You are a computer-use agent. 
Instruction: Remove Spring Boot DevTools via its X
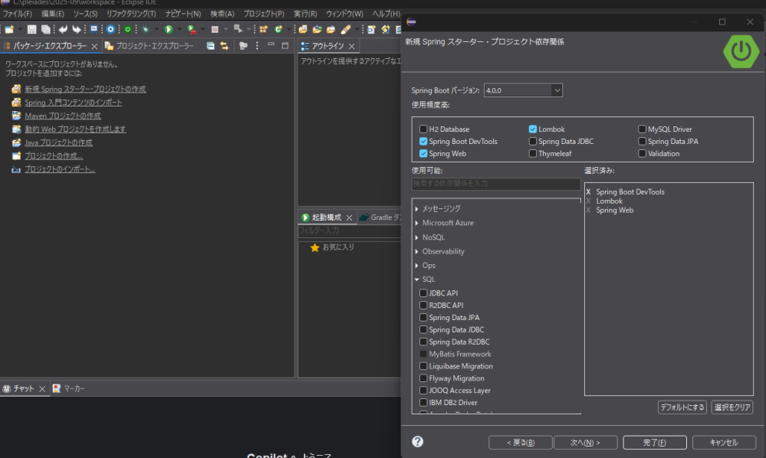click(x=588, y=192)
